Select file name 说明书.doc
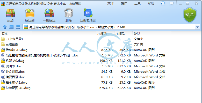The image size is (202, 103). pyautogui.click(x=13, y=66)
